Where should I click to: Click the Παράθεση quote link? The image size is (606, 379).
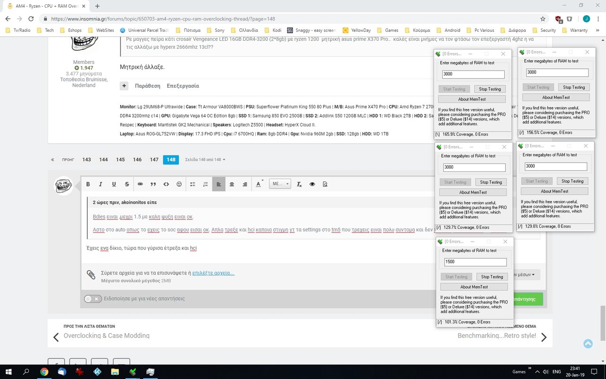click(x=147, y=86)
